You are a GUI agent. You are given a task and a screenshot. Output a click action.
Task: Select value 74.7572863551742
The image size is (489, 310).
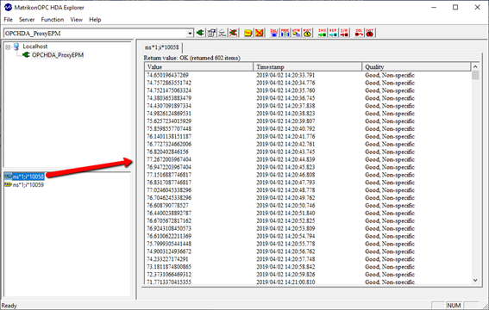(169, 83)
